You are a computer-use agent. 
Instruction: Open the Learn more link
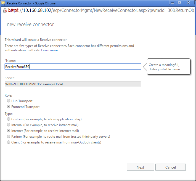(x=50, y=50)
